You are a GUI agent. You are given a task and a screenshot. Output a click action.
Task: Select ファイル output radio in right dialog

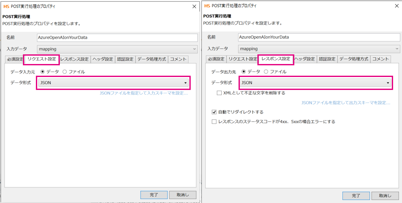click(266, 72)
